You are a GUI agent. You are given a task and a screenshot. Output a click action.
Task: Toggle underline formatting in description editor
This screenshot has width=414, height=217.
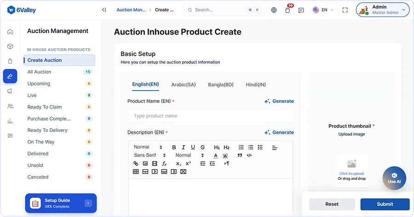coord(193,147)
